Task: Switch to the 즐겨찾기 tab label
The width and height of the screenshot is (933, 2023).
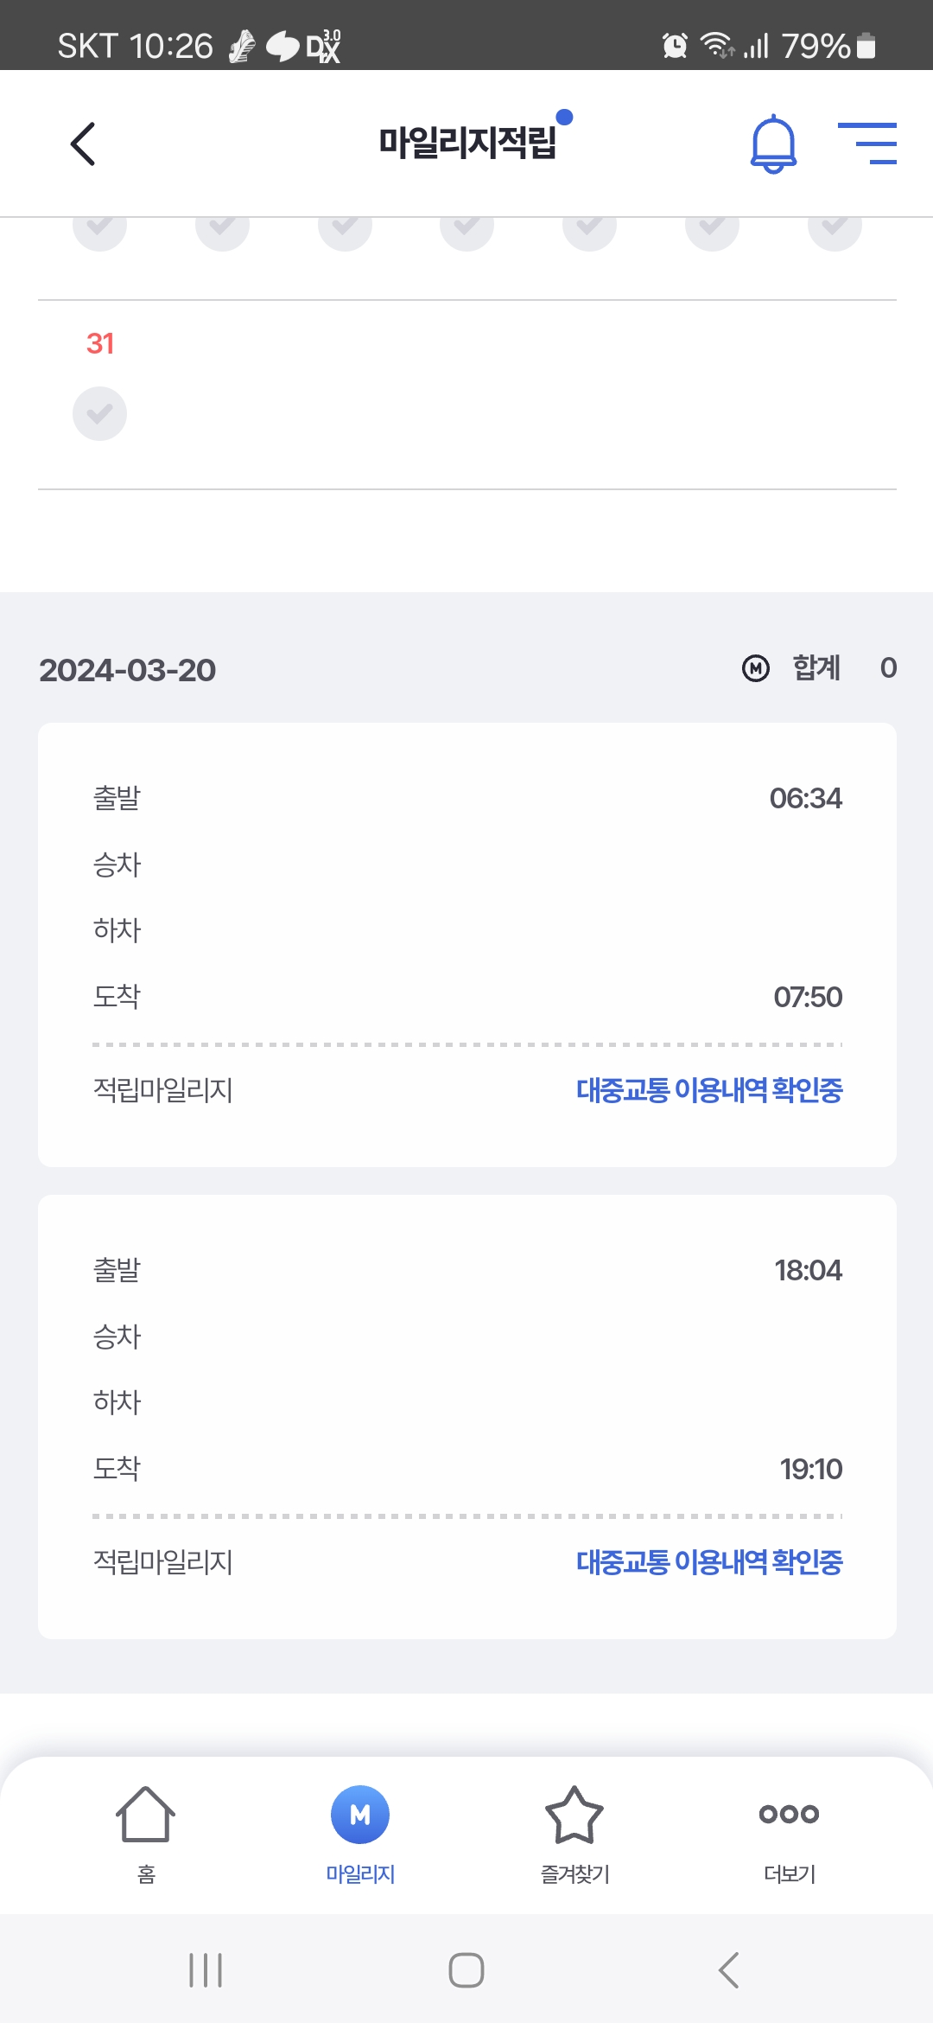Action: pyautogui.click(x=574, y=1874)
